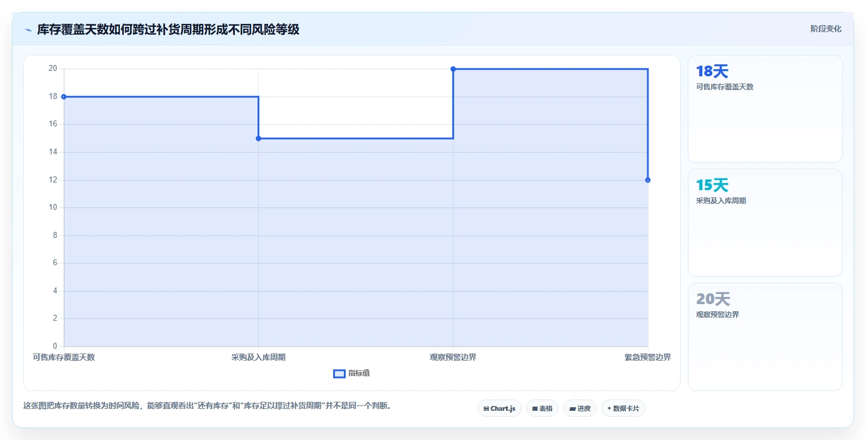Image resolution: width=866 pixels, height=440 pixels.
Task: Toggle the 指标值 legend swatch
Action: (339, 373)
